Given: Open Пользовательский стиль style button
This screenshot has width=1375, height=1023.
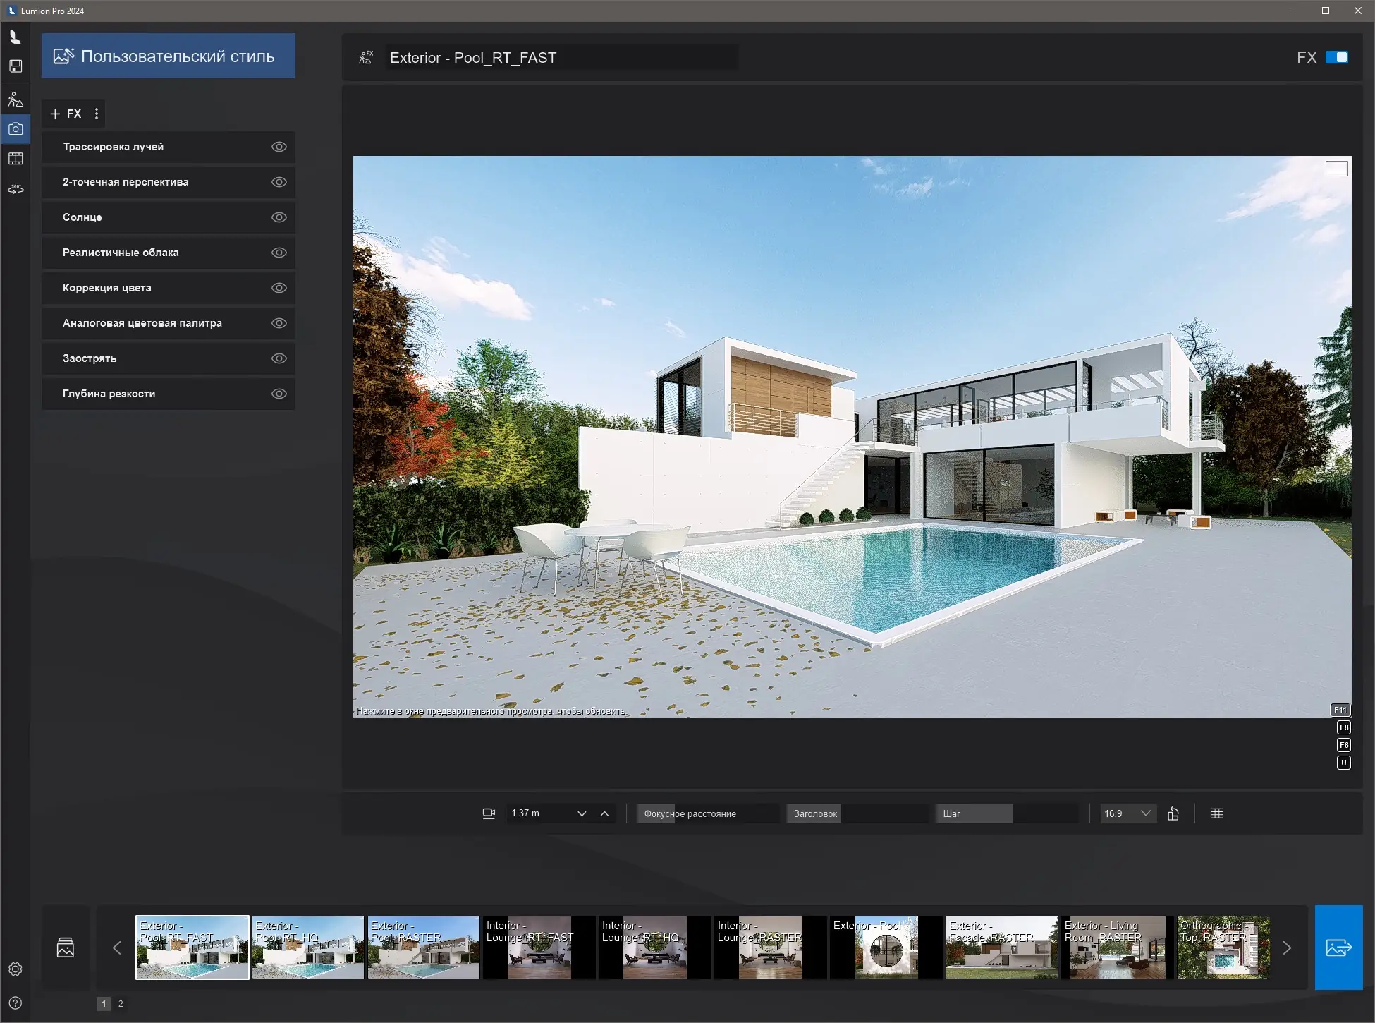Looking at the screenshot, I should click(169, 56).
